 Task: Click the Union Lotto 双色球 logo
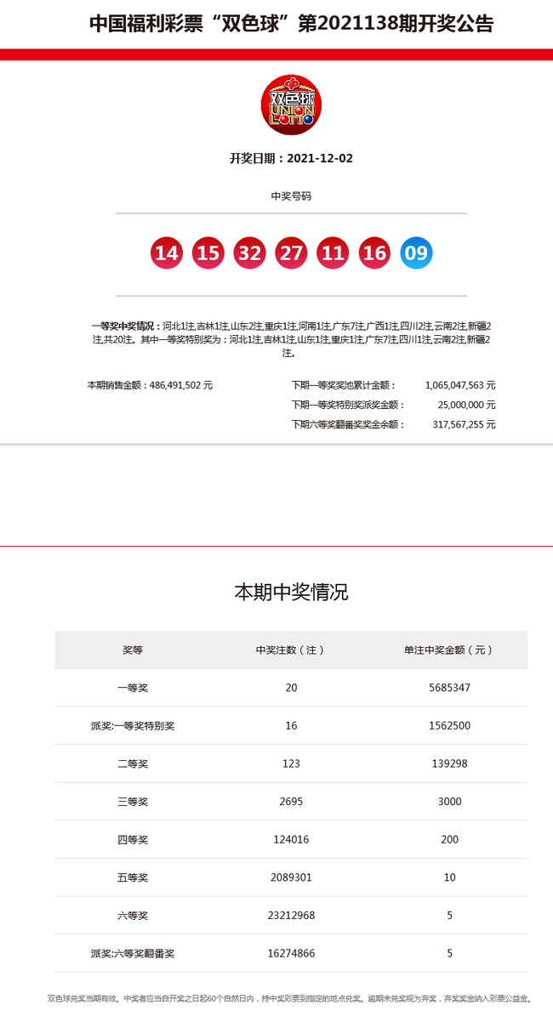click(x=291, y=105)
